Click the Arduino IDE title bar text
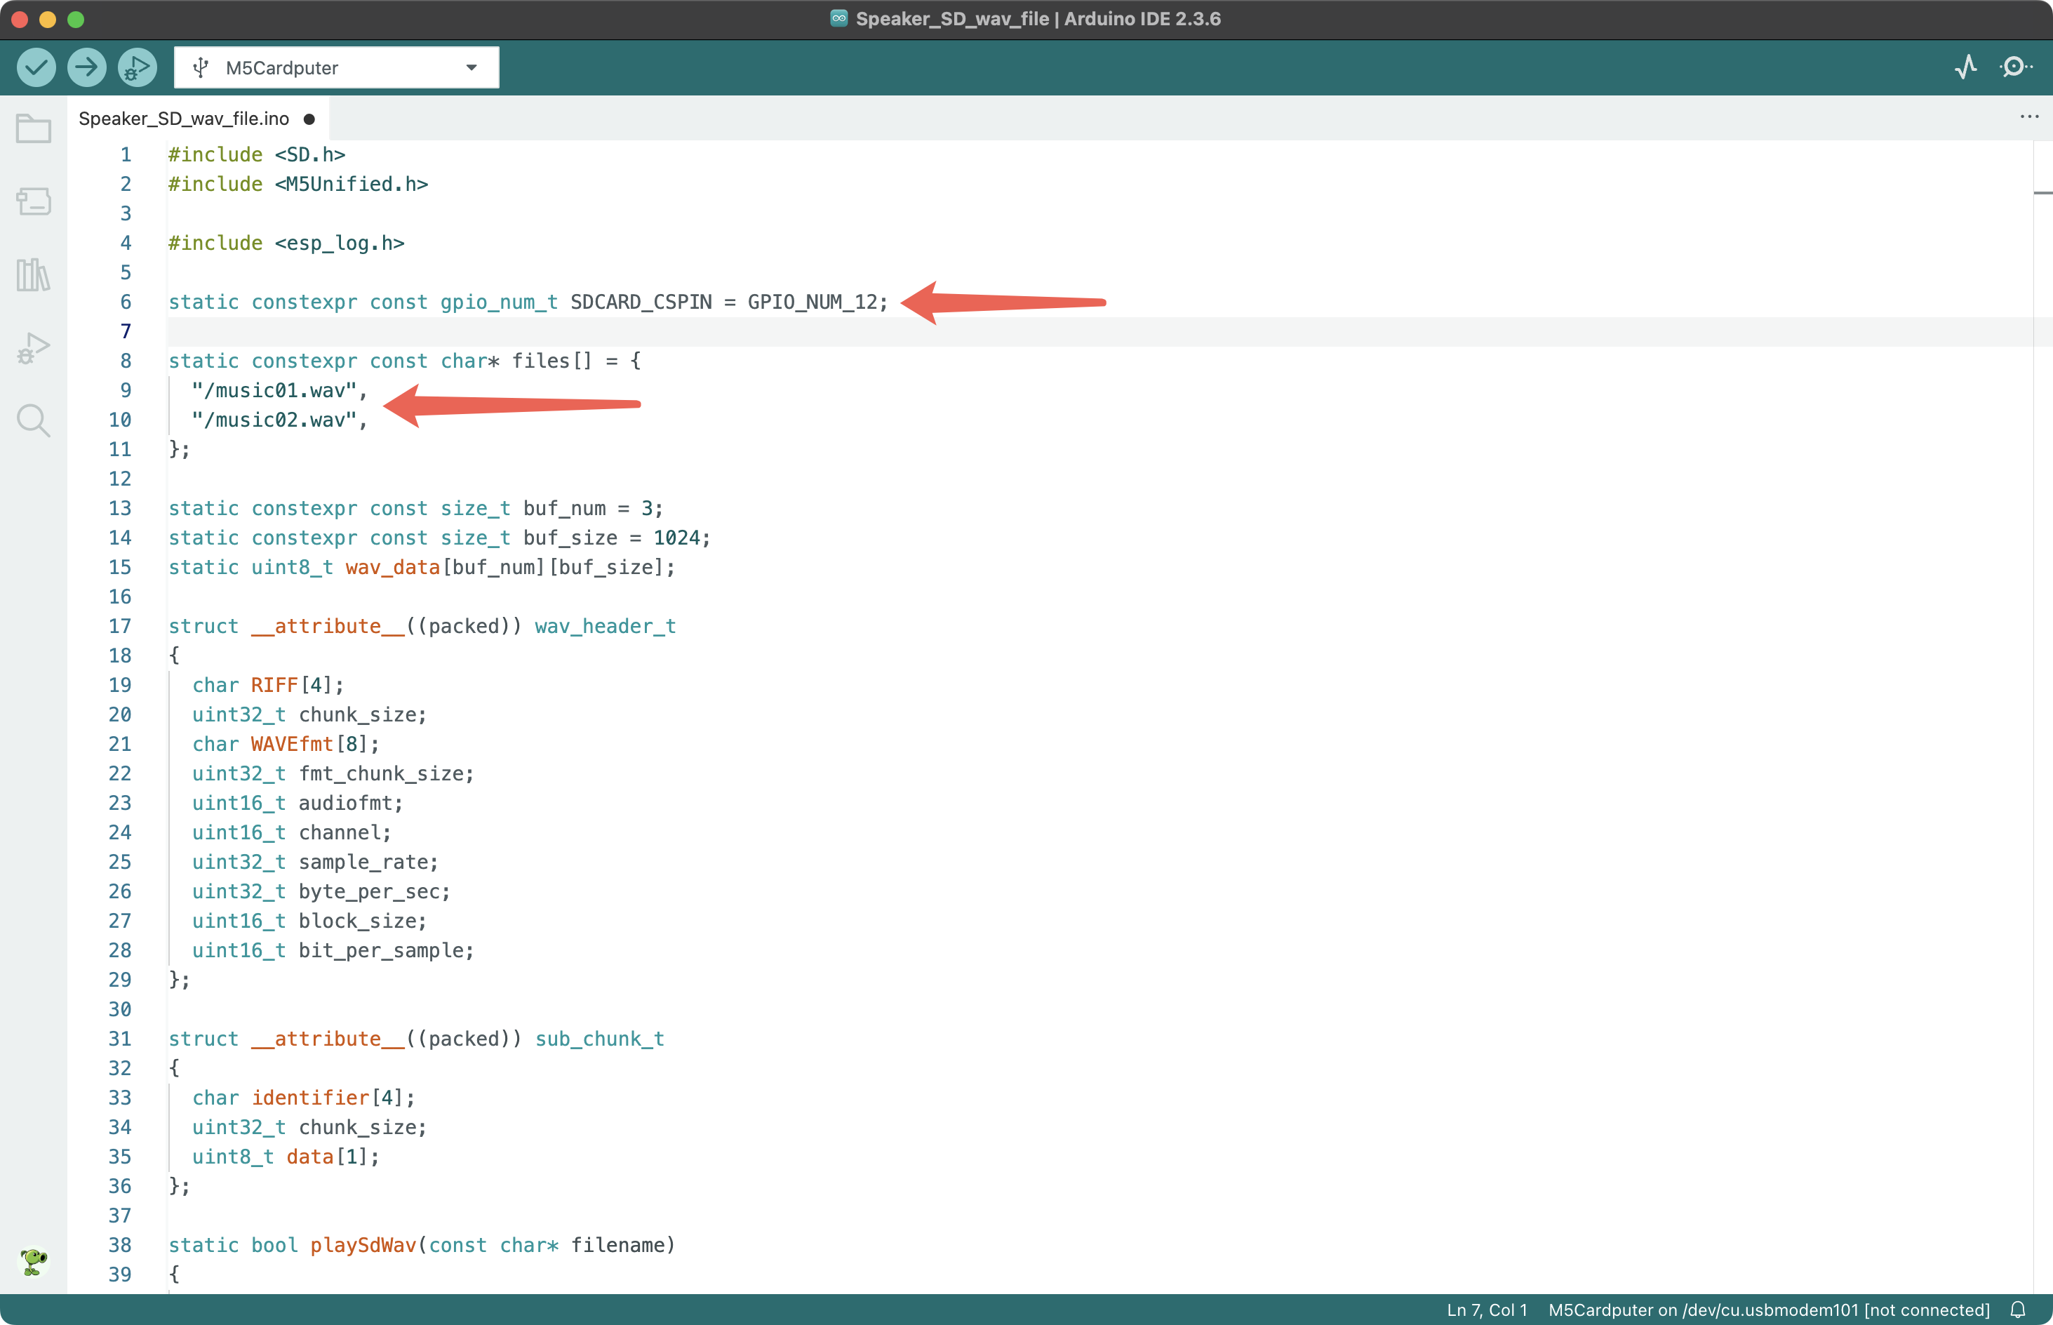The image size is (2053, 1325). (1038, 19)
